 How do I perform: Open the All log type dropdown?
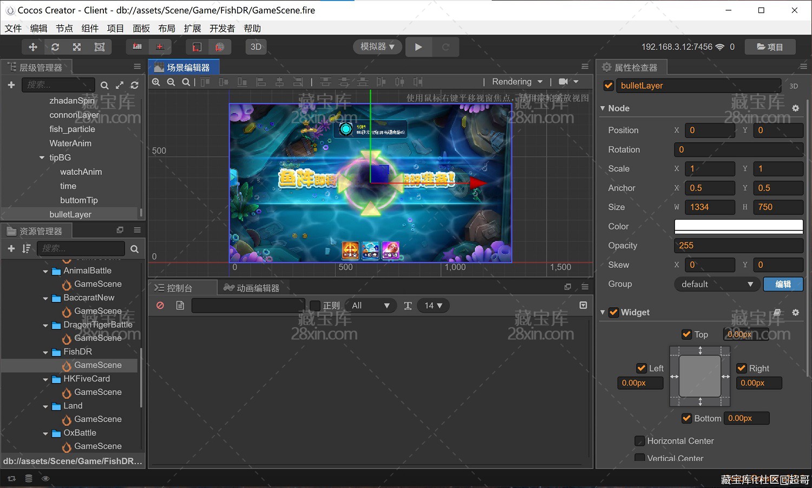click(370, 306)
